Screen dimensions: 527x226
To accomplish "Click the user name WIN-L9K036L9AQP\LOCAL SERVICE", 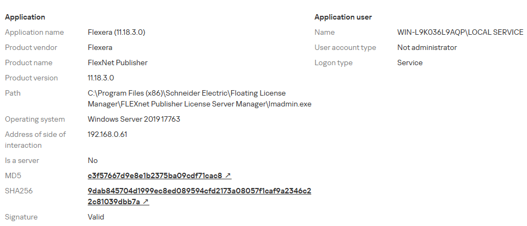I will pos(460,33).
